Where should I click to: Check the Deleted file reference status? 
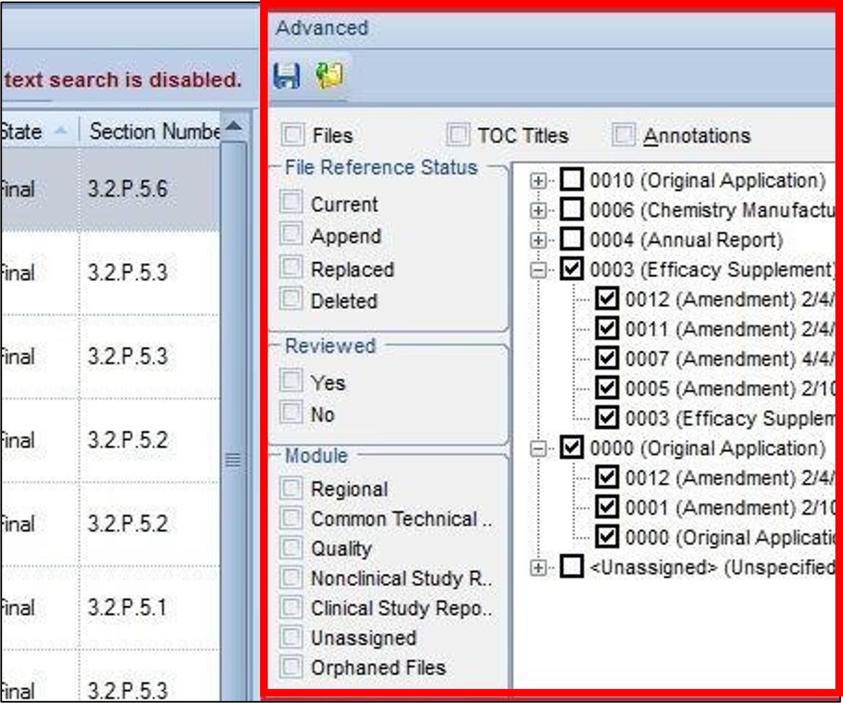(x=291, y=299)
